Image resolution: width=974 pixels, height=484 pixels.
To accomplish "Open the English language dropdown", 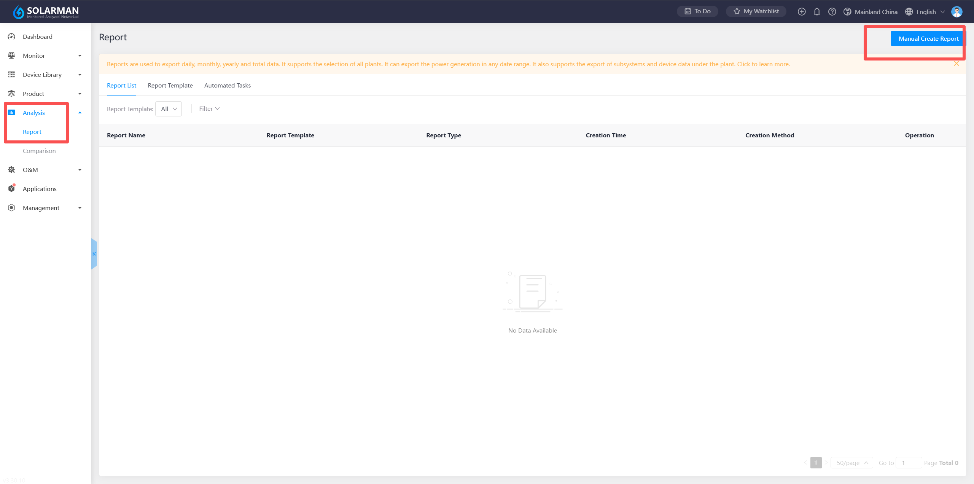I will click(x=925, y=12).
